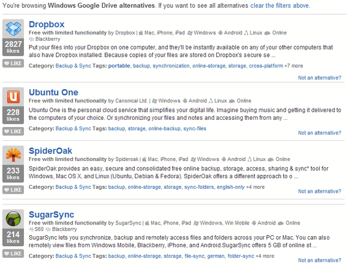347x264 pixels.
Task: Expand SpiderOak's '+4 more' tags
Action: tap(255, 187)
